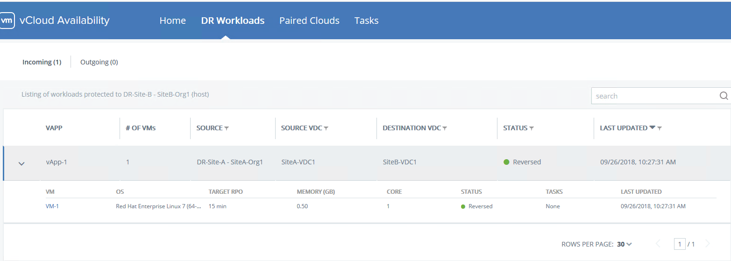
Task: Click the VAPP column header
Action: point(54,128)
